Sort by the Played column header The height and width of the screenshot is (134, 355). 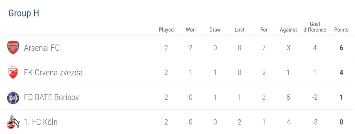click(x=166, y=30)
